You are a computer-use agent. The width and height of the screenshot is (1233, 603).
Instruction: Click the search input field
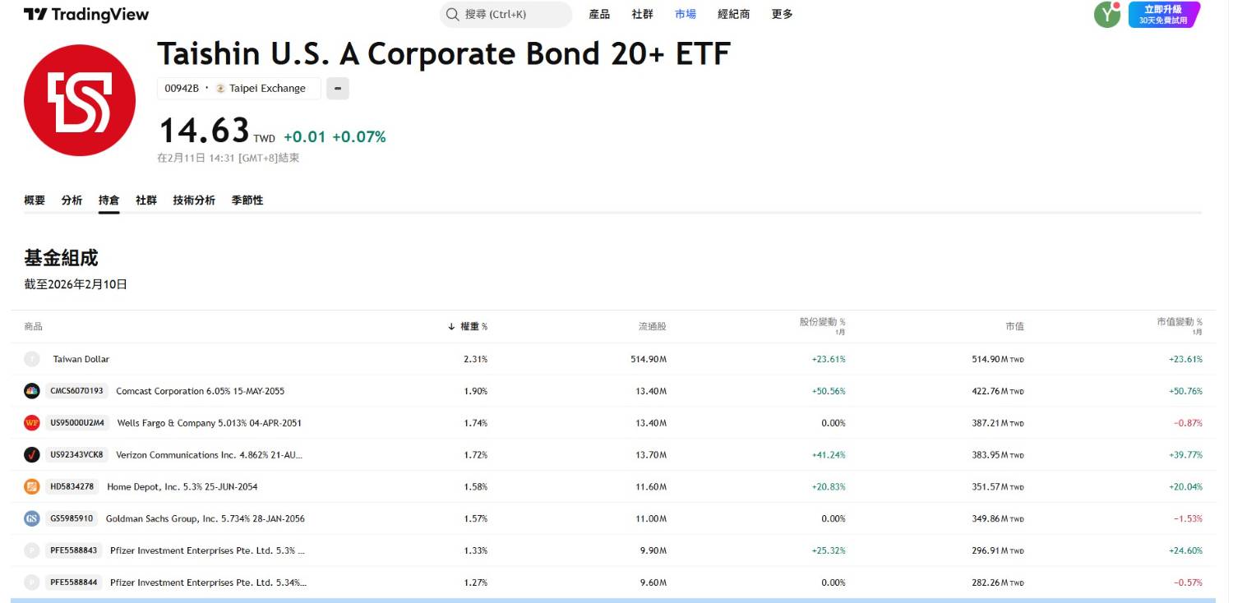click(514, 14)
